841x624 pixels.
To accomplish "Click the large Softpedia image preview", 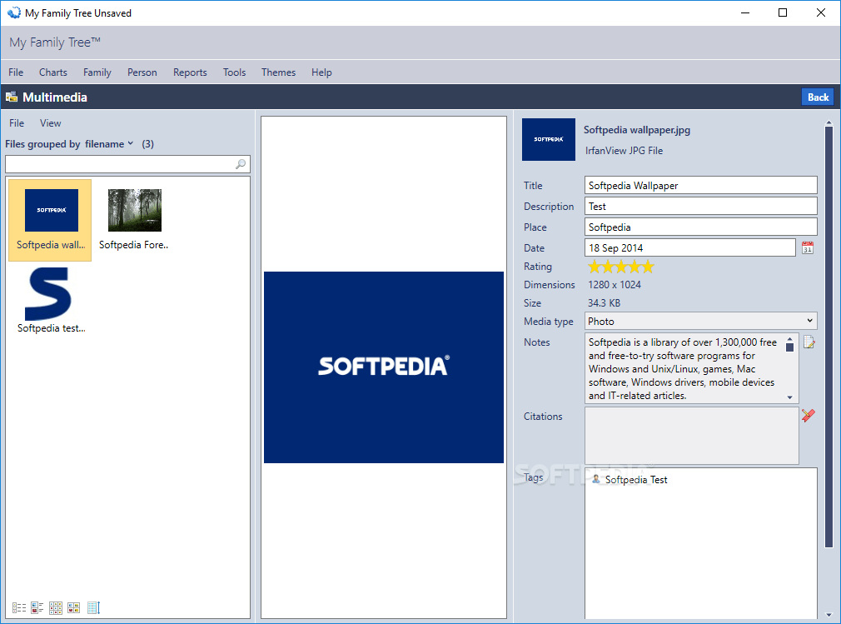I will 384,367.
